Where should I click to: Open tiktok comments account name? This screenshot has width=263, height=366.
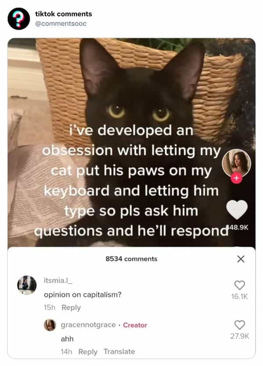pos(64,14)
